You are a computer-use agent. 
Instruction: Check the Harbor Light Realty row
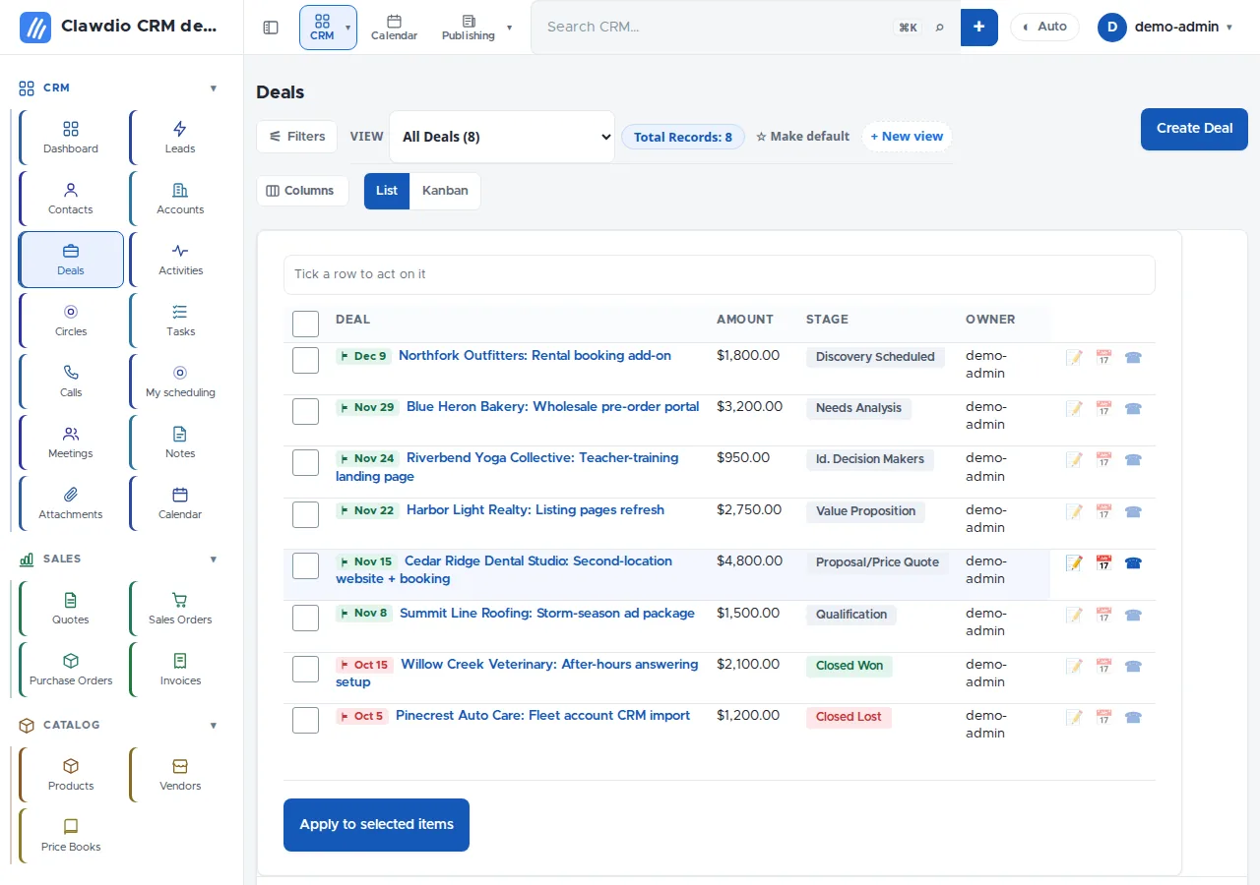[305, 514]
